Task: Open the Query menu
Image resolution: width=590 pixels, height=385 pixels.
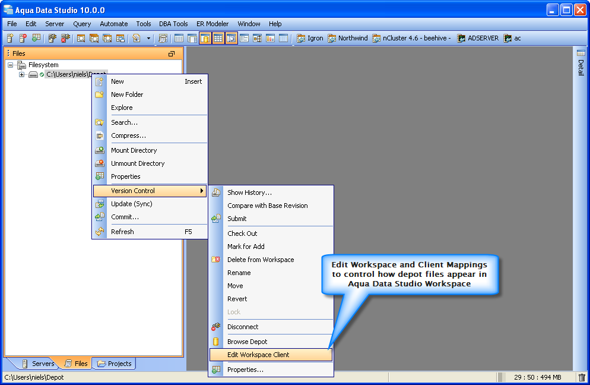Action: [82, 24]
